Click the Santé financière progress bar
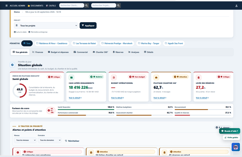 tap(86, 109)
